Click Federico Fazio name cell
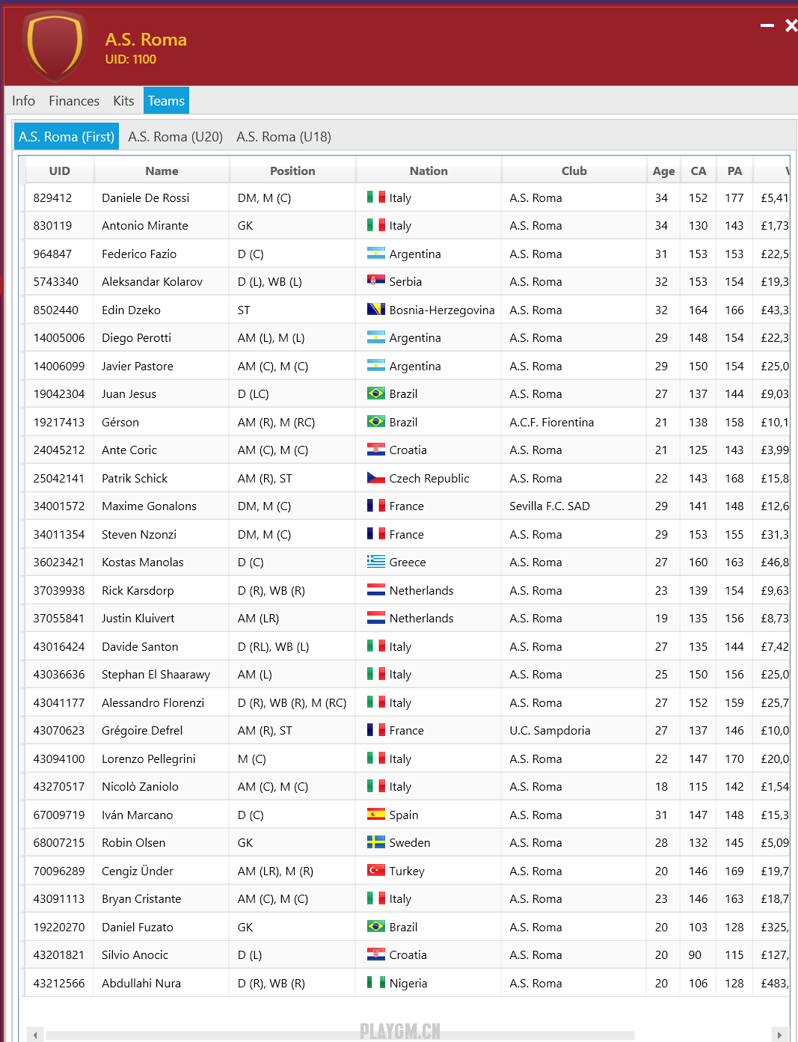Image resolution: width=798 pixels, height=1042 pixels. 162,254
